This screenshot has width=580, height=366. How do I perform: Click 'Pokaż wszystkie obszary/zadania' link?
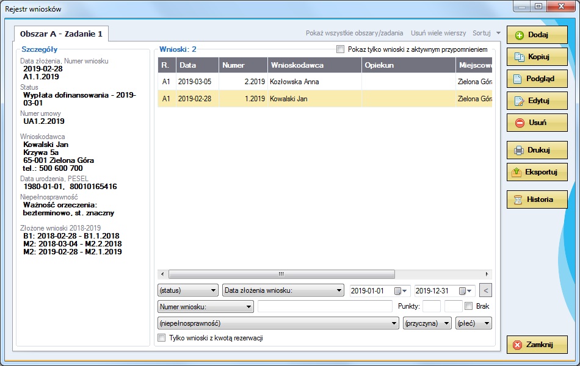pyautogui.click(x=354, y=33)
